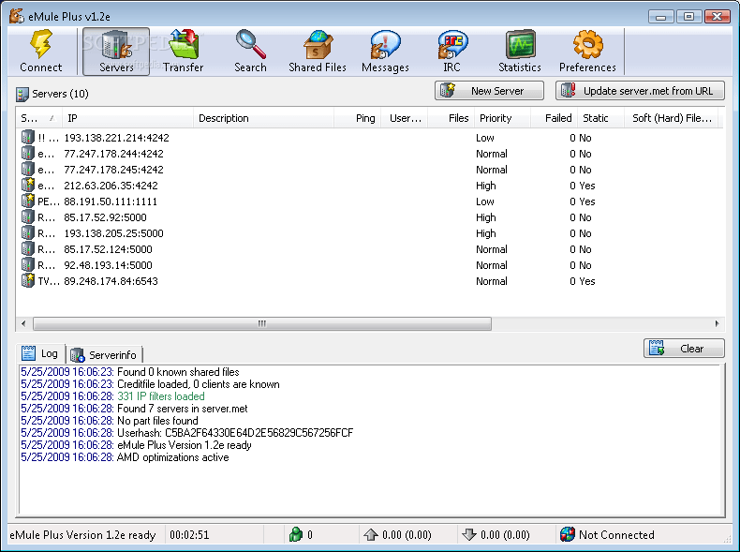Open the Servers toolbar section
Image resolution: width=740 pixels, height=552 pixels.
coord(116,52)
